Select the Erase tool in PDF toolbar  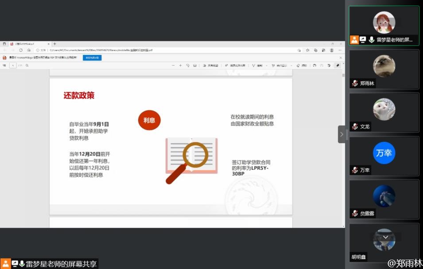pyautogui.click(x=302, y=66)
